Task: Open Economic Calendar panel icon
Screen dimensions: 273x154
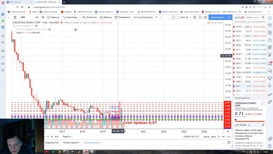Action: (270, 47)
